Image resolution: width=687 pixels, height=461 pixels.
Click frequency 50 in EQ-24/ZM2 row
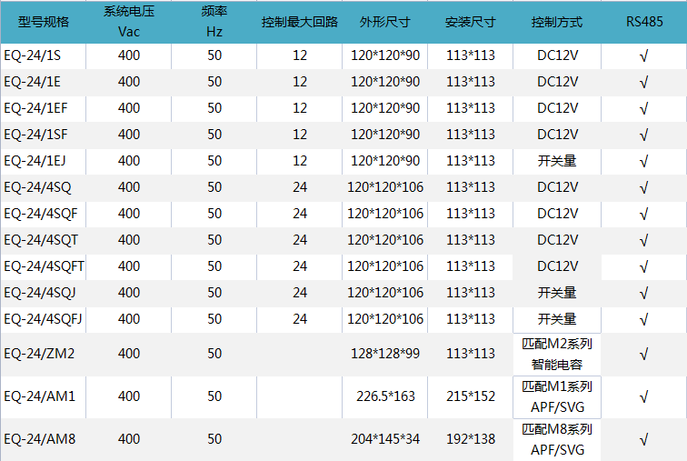(214, 354)
